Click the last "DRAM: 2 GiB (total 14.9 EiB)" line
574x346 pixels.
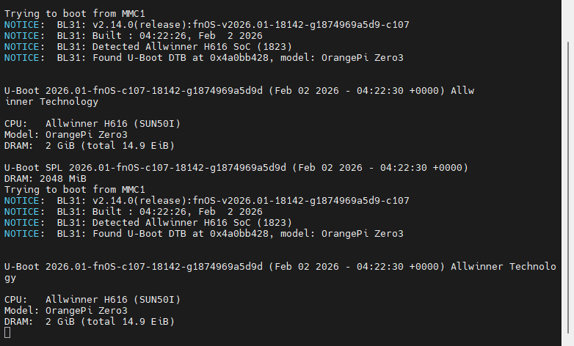pos(90,322)
